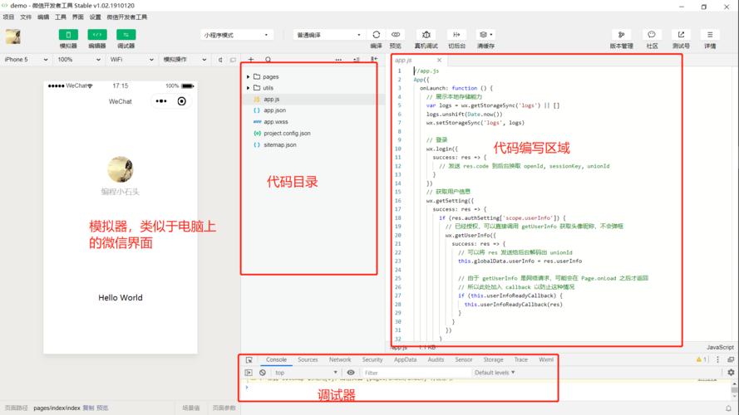Switch to the Wxml tab
The height and width of the screenshot is (415, 739).
(x=546, y=359)
